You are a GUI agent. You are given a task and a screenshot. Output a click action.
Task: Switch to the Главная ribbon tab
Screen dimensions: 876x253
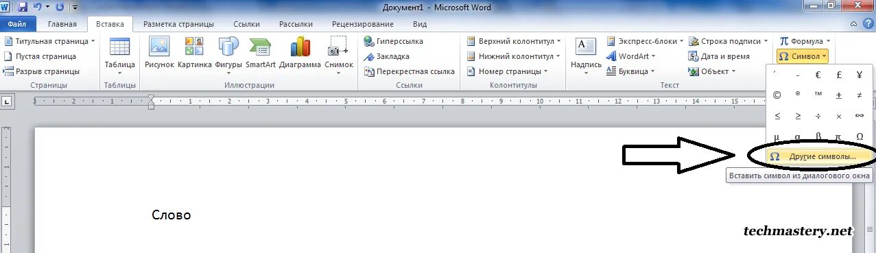click(x=62, y=24)
